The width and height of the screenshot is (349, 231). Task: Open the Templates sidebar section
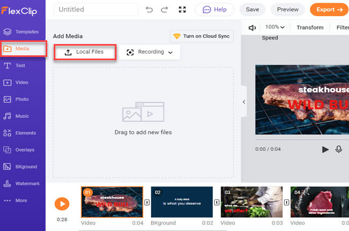click(x=21, y=32)
